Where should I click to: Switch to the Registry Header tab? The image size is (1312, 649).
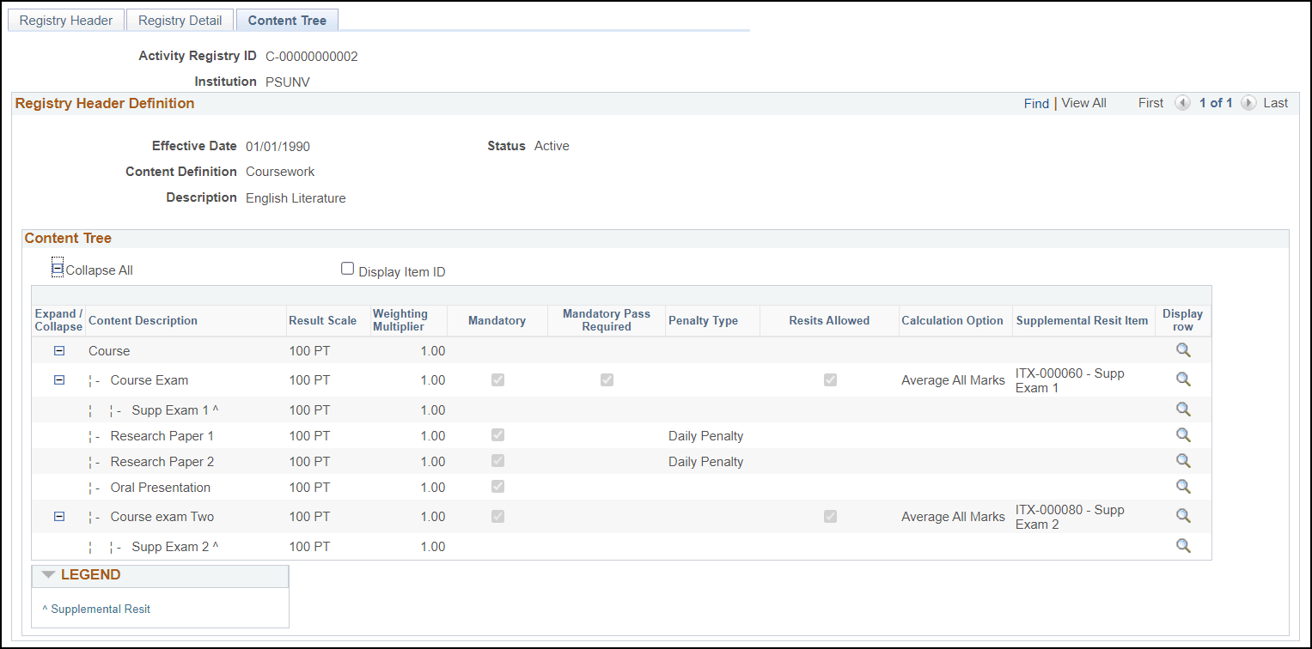[66, 20]
